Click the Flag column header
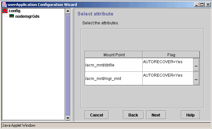Screen dimensions: 212x129 click(171, 55)
